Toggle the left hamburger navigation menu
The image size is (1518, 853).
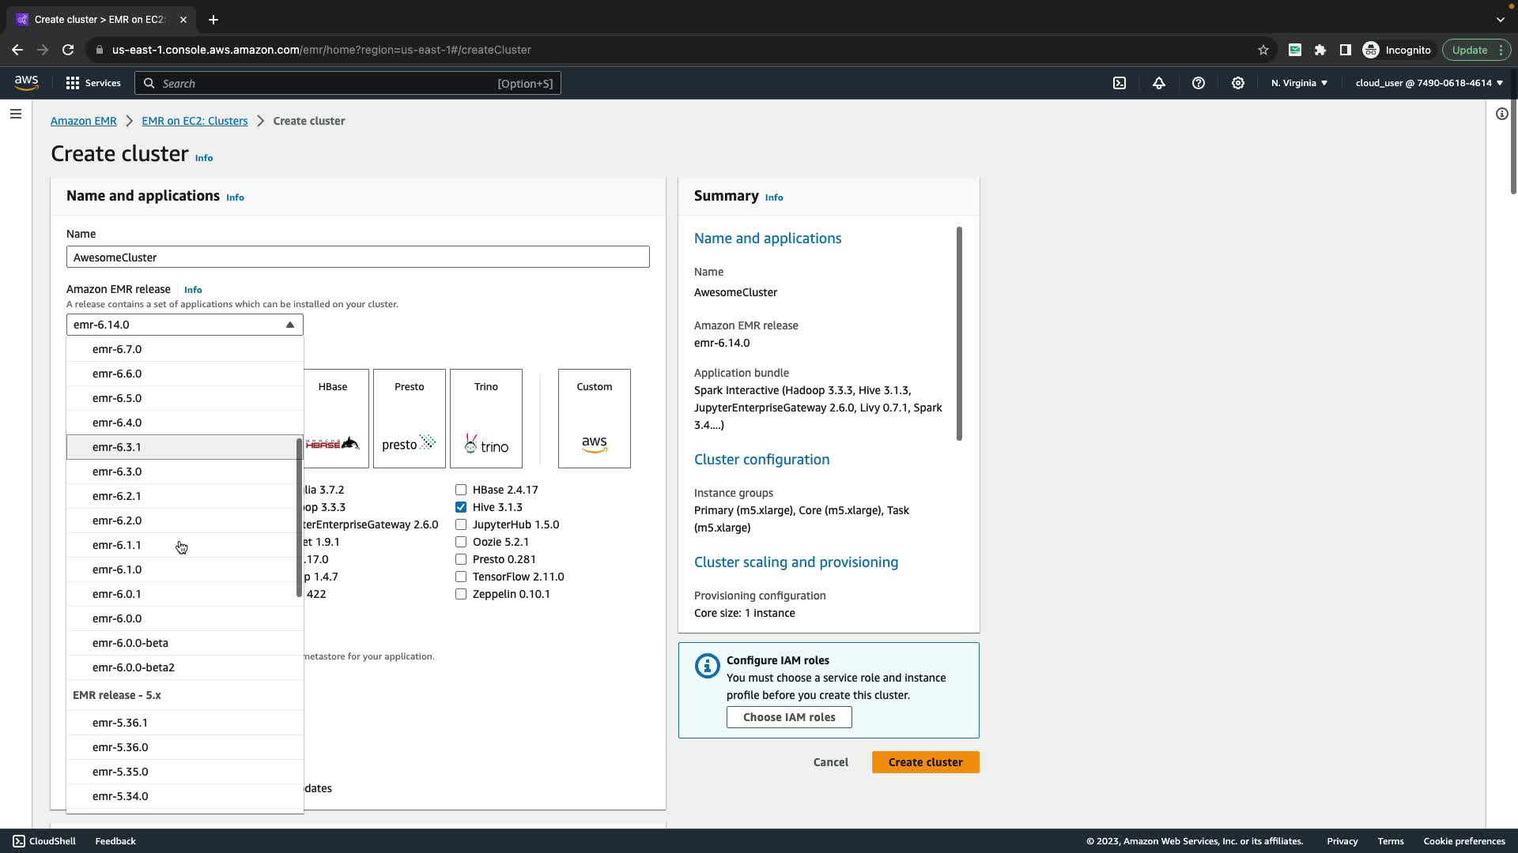pos(15,114)
